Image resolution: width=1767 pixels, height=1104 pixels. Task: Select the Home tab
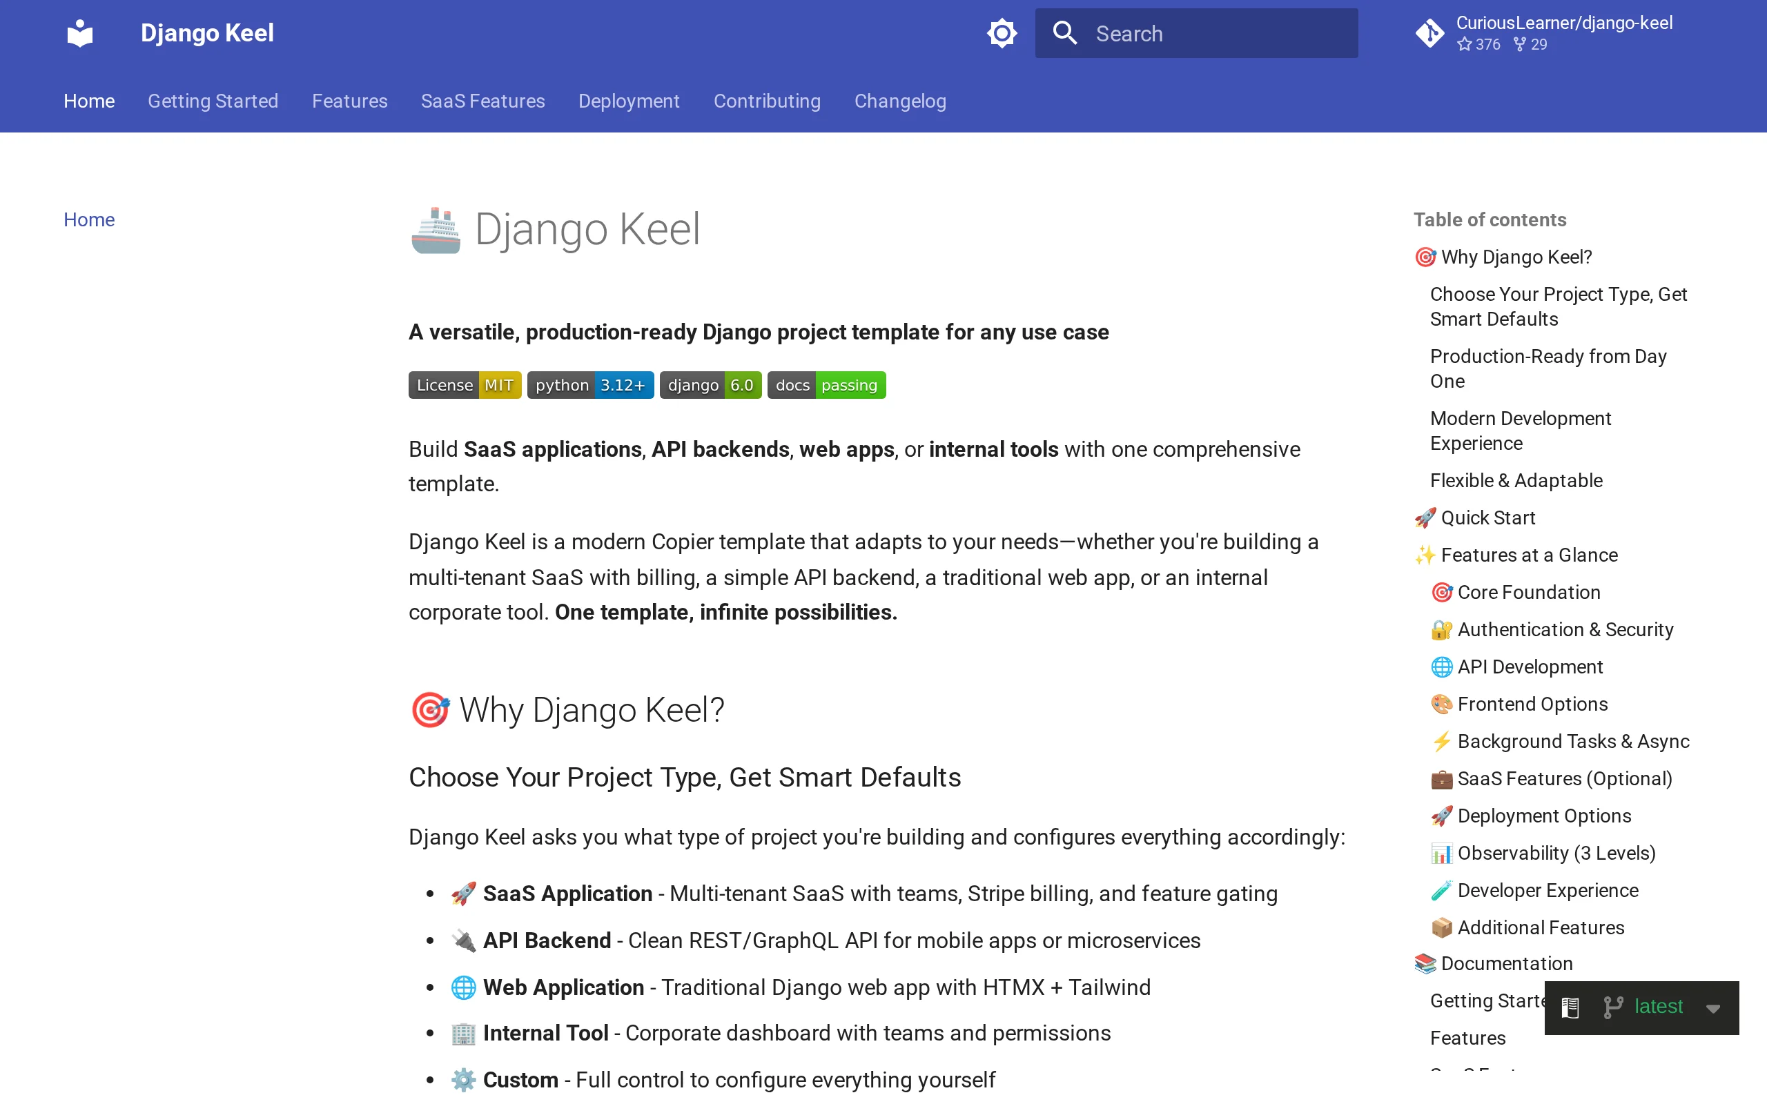89,101
